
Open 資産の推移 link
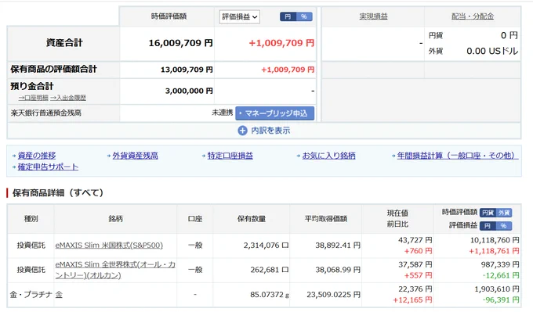(x=37, y=156)
